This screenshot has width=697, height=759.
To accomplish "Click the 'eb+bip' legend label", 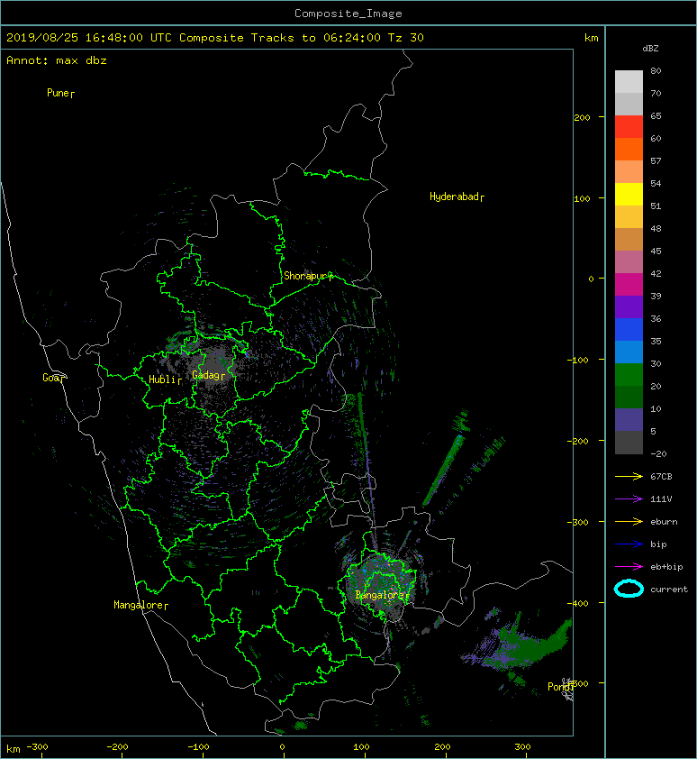I will pyautogui.click(x=666, y=567).
